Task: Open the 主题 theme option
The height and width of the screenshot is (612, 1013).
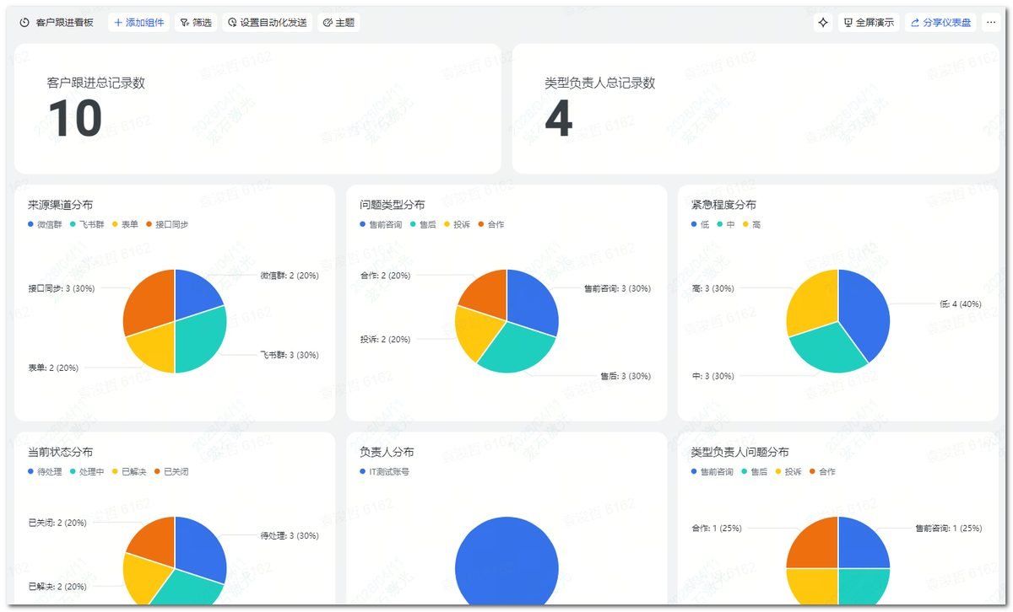Action: coord(339,23)
